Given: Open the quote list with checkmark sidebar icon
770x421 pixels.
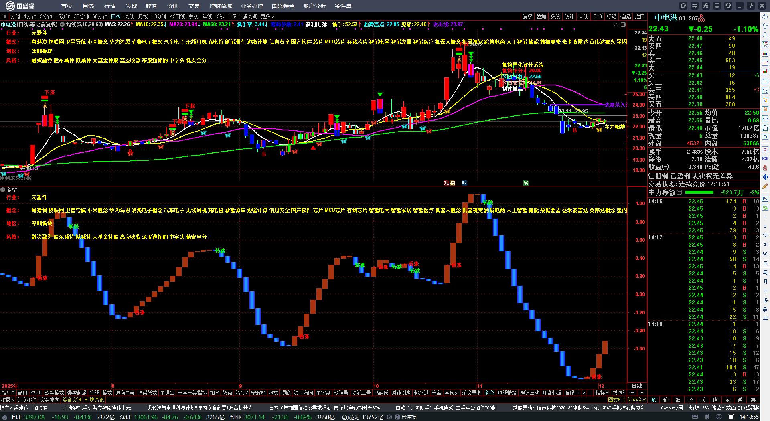Looking at the screenshot, I should [x=765, y=45].
